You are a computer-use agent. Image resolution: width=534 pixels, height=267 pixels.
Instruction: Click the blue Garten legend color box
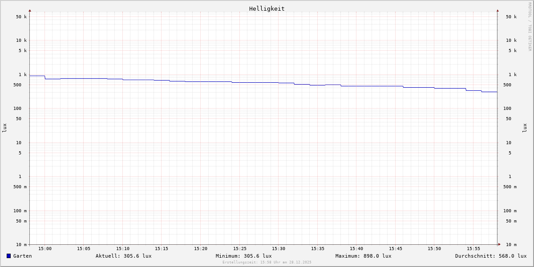tap(8, 256)
